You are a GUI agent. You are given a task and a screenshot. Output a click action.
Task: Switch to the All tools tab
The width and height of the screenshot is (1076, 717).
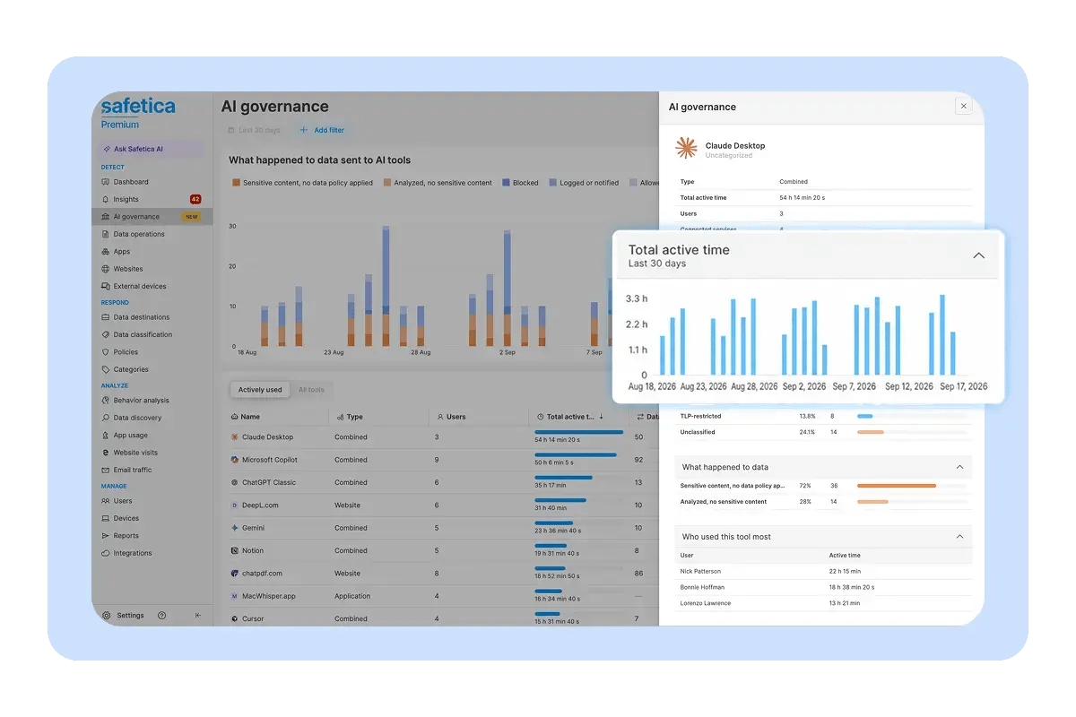311,390
